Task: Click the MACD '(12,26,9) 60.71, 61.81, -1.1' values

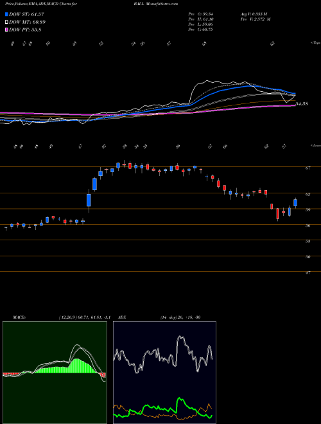Action: (85, 317)
